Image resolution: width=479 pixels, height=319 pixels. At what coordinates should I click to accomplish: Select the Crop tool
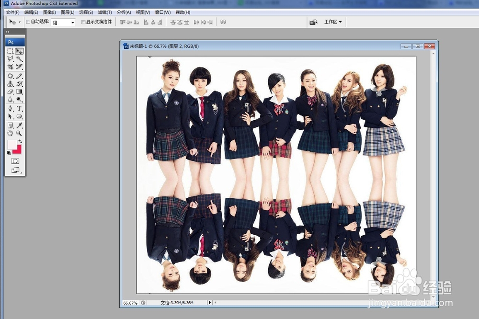[x=10, y=66]
